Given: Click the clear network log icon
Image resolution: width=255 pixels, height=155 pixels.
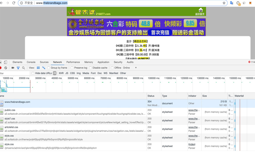Looking at the screenshot, I should (6, 68).
